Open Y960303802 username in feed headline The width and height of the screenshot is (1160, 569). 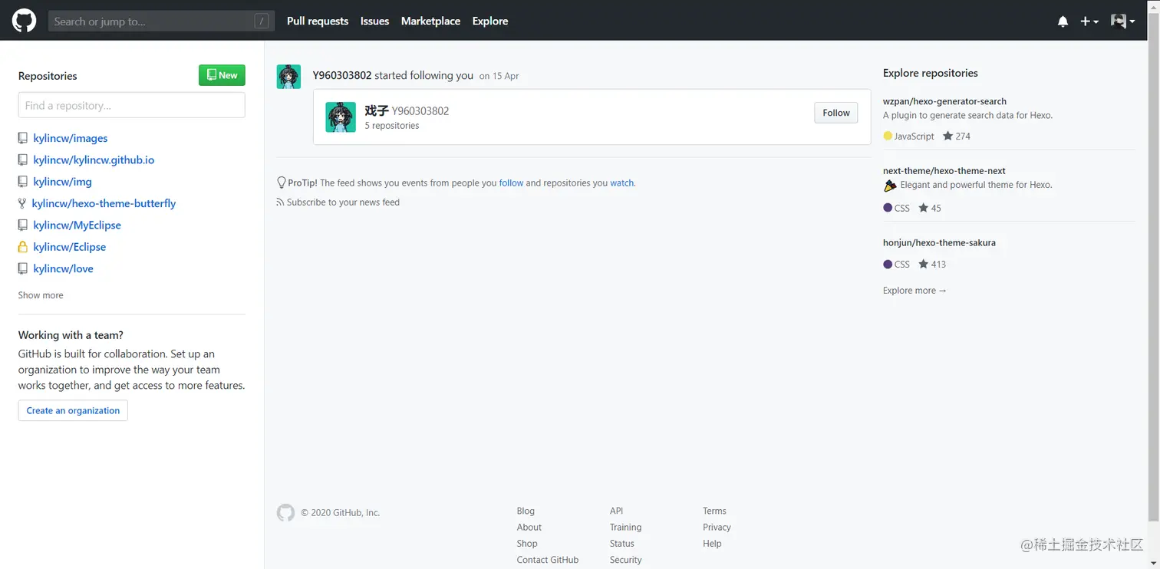click(x=342, y=75)
